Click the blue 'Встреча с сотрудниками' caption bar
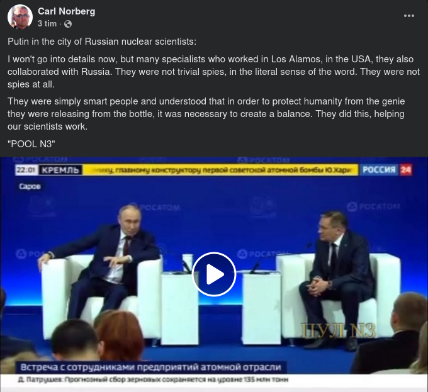This screenshot has width=428, height=392. pyautogui.click(x=150, y=367)
